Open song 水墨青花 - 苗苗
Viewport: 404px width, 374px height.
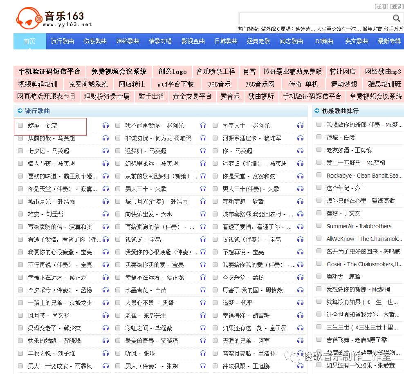[x=146, y=290]
